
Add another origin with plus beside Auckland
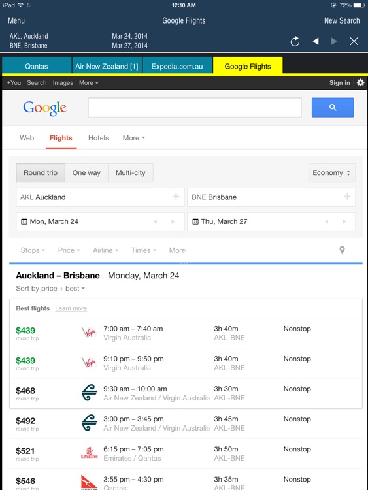(176, 197)
